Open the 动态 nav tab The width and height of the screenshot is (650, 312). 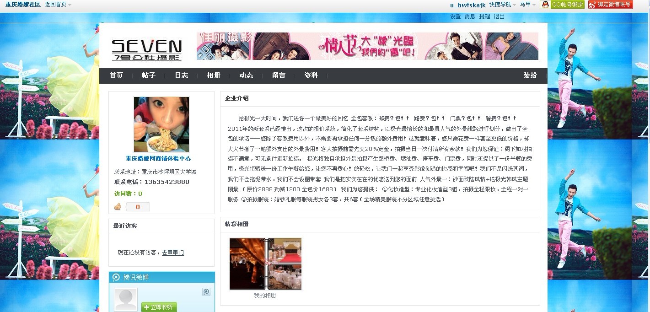tap(246, 75)
